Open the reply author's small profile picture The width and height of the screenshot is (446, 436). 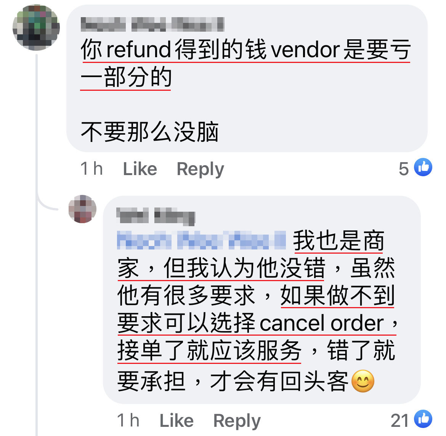coord(82,209)
